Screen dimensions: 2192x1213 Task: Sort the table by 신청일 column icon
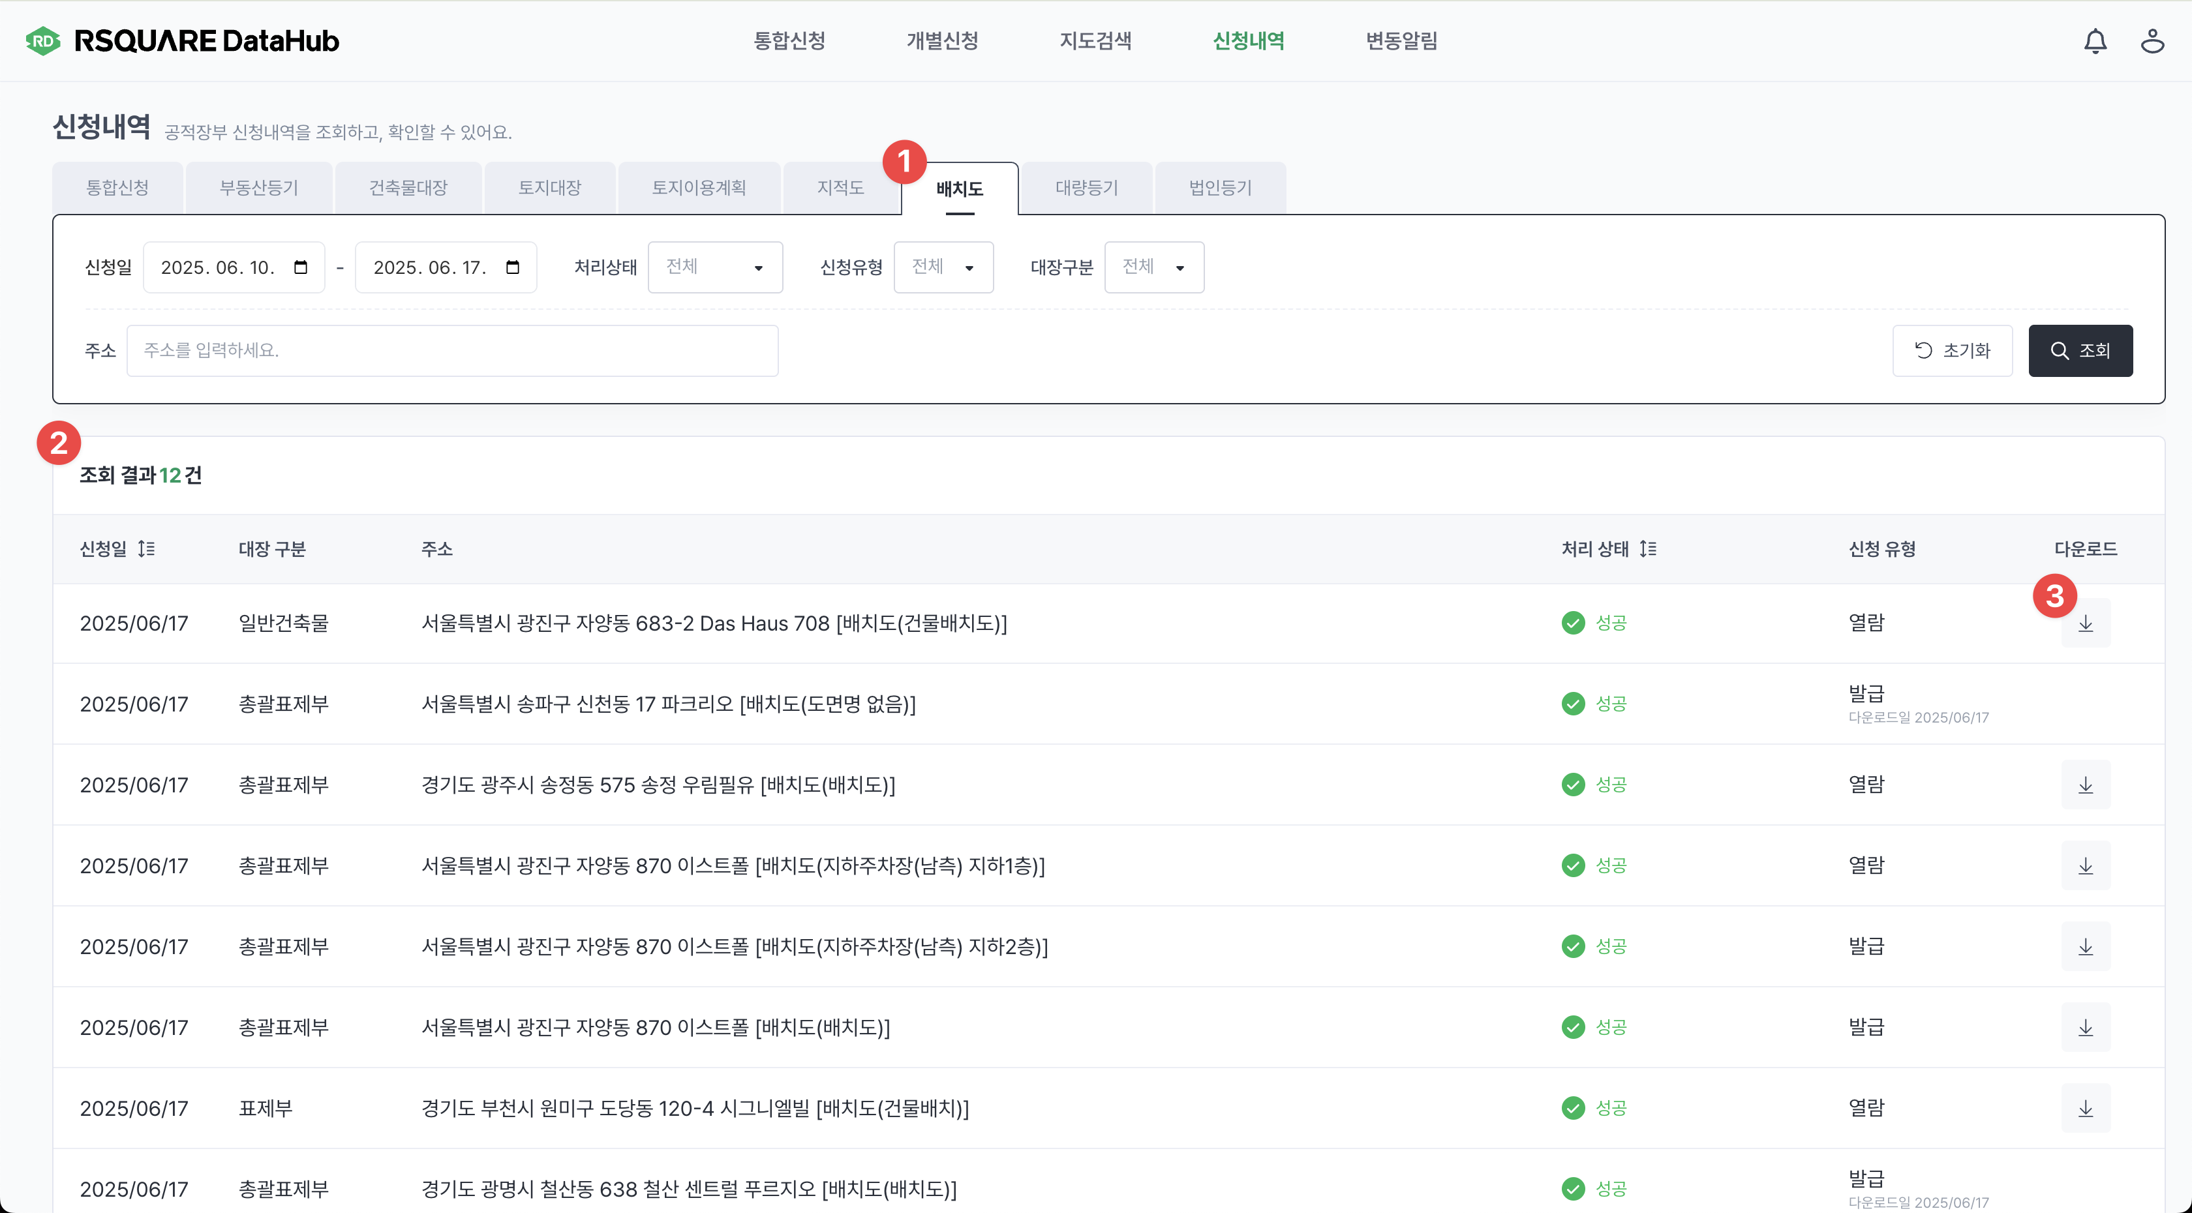coord(146,548)
